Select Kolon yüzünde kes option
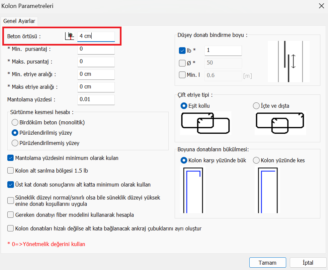 (256, 160)
